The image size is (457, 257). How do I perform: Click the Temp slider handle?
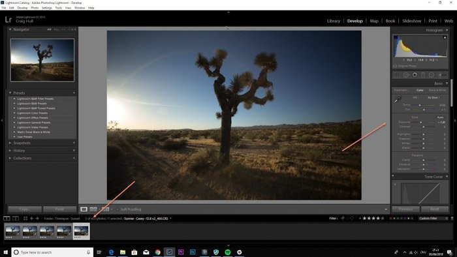pyautogui.click(x=420, y=105)
